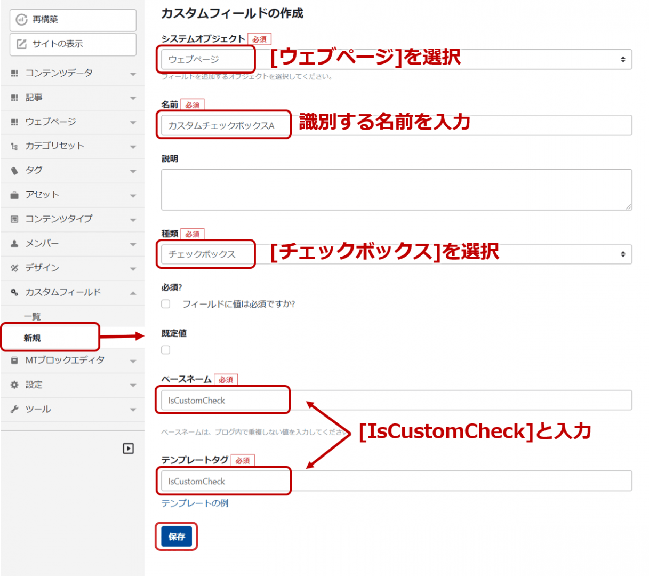Expand the アセット menu arrow
Image resolution: width=649 pixels, height=576 pixels.
pos(133,196)
